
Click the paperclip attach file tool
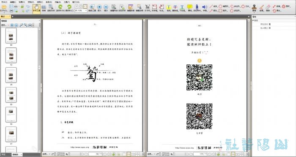197,8
